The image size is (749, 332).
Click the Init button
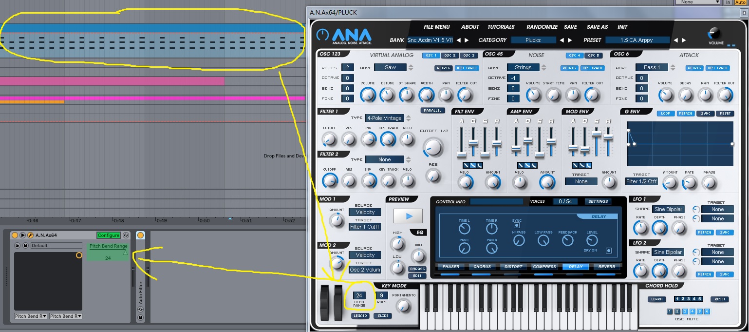click(622, 27)
